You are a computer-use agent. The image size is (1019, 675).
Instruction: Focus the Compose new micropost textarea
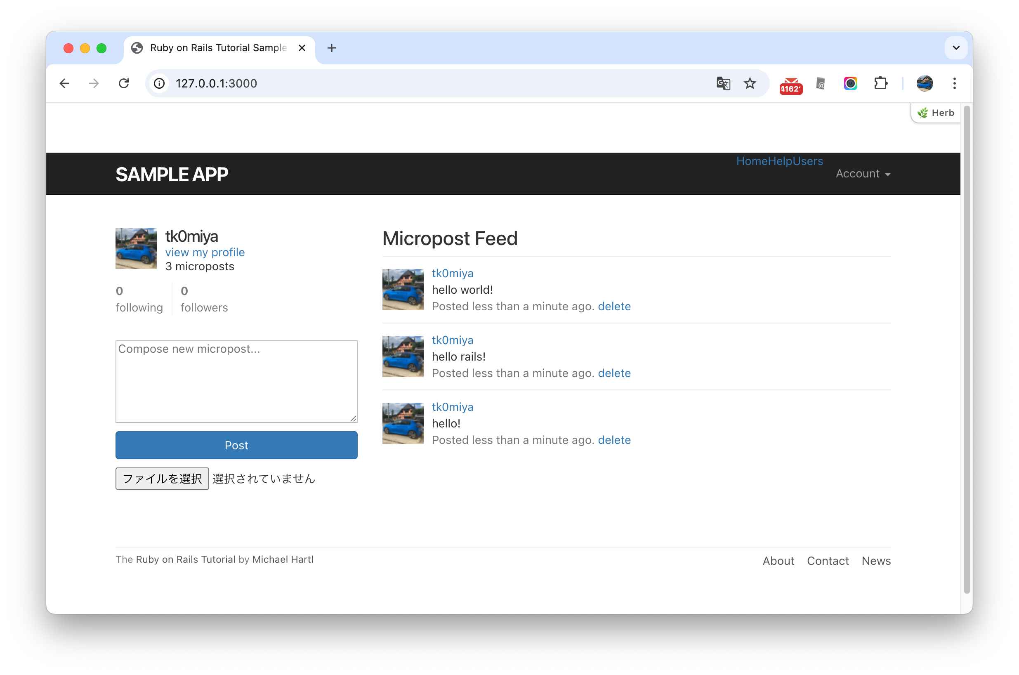[x=236, y=381]
